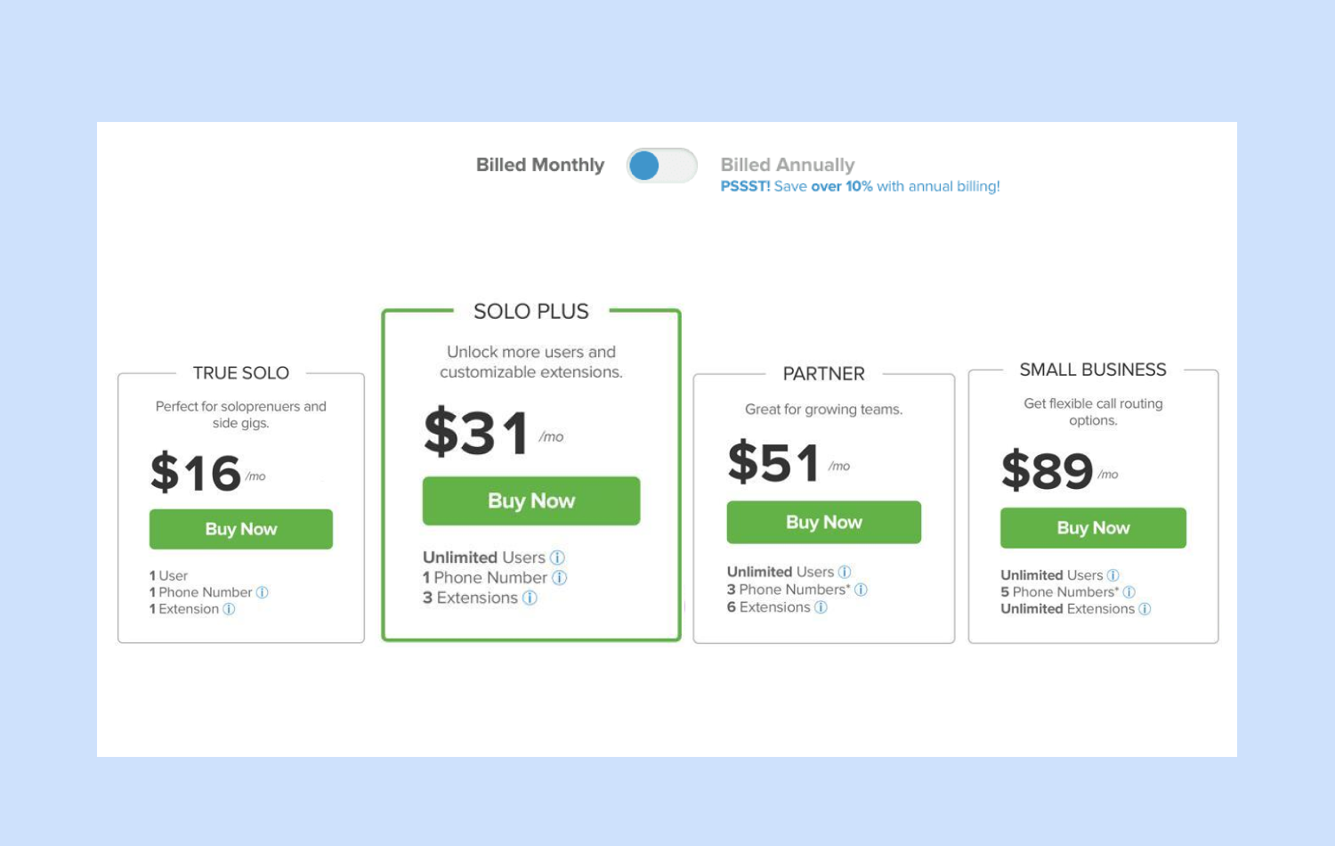Show info for Small Business Unlimited Extensions
This screenshot has width=1335, height=846.
point(1145,609)
